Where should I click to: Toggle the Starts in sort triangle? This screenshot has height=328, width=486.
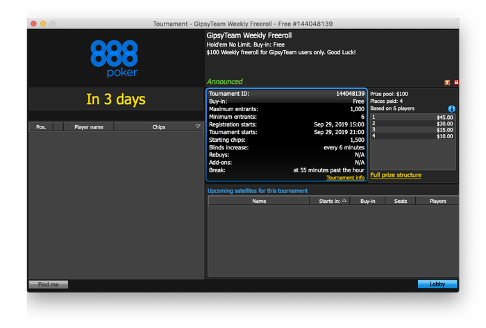pyautogui.click(x=344, y=201)
